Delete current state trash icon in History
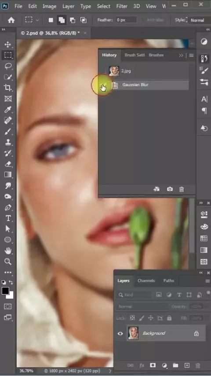Screen dimensions: 211x376 click(182, 189)
